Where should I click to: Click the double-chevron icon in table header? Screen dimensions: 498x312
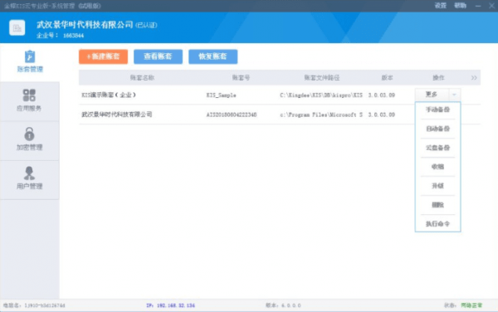tap(474, 78)
